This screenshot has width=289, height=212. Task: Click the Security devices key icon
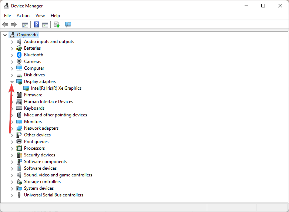[20, 155]
